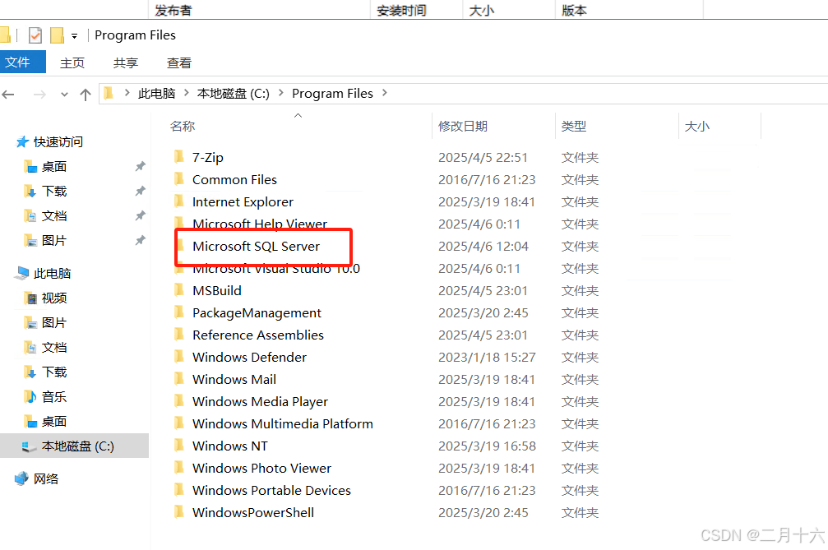Select 快速访问 in navigation pane
This screenshot has width=828, height=550.
(58, 142)
